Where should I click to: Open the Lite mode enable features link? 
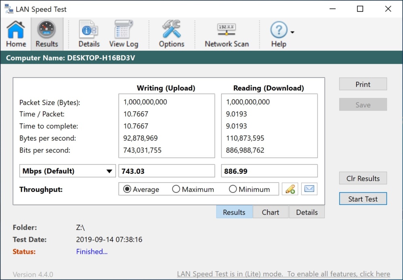click(283, 274)
